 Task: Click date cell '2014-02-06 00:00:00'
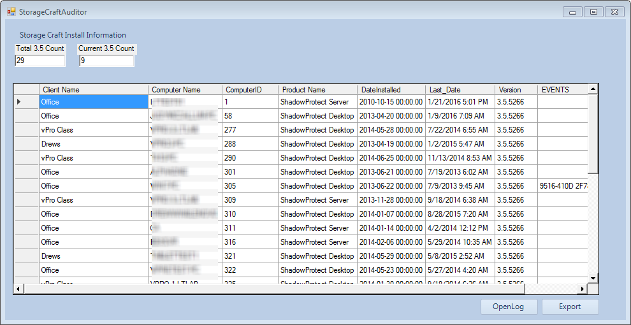click(x=391, y=242)
